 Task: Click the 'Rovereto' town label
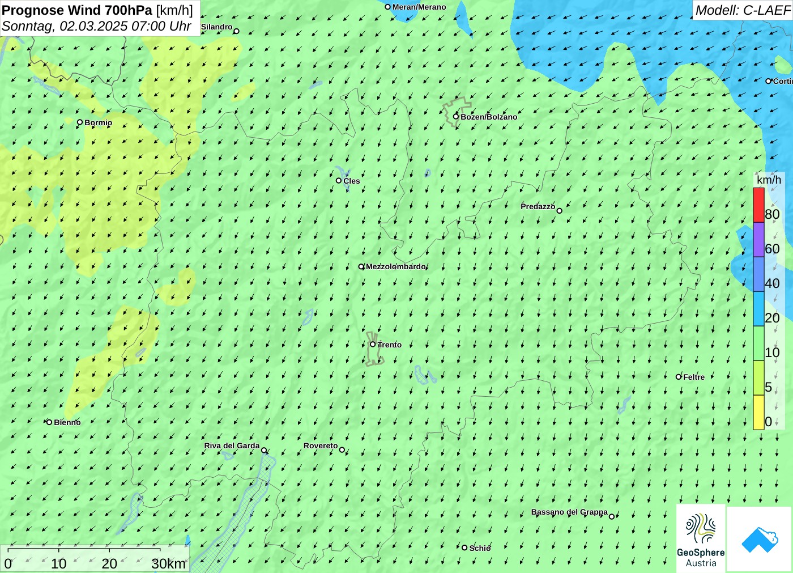pos(321,445)
